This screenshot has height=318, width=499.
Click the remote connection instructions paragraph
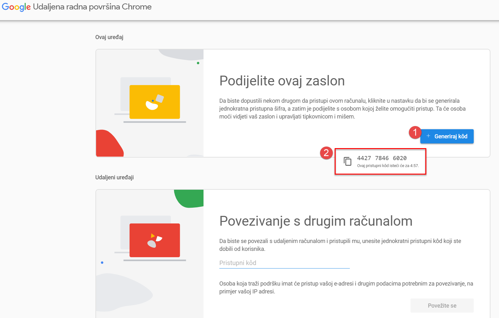[340, 245]
